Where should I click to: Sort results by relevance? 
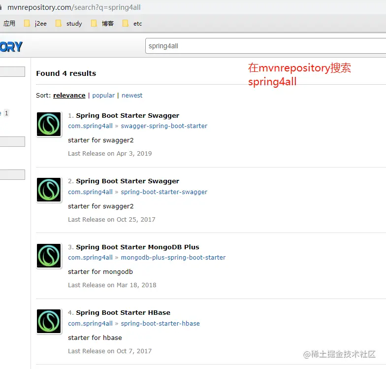click(69, 96)
